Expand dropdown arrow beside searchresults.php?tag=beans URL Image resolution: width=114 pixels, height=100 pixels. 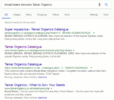click(74, 50)
